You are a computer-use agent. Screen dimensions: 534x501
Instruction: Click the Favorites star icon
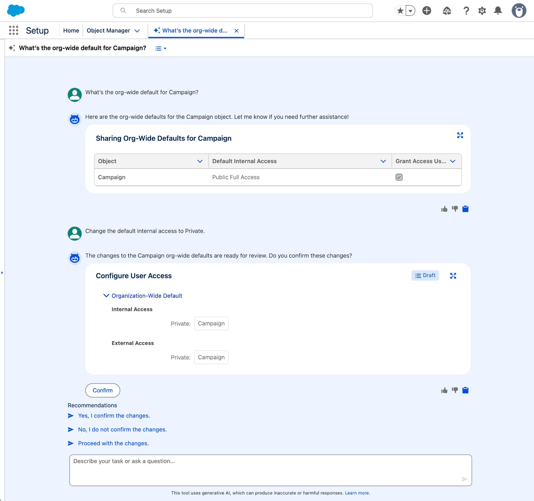[400, 11]
